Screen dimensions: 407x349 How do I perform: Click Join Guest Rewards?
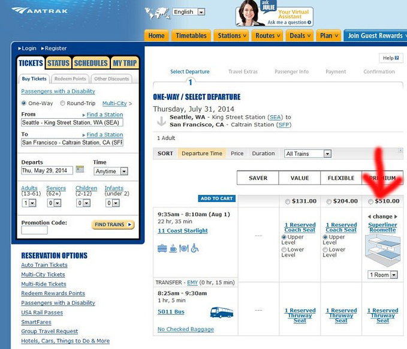(375, 35)
